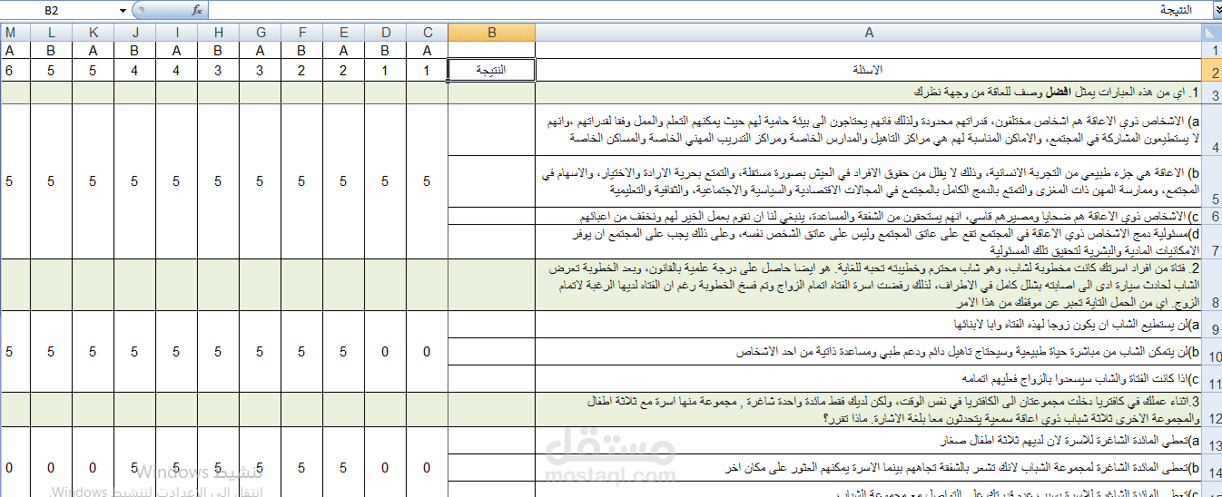Select row 1 header
Viewport: 1222px width, 497px height.
[1213, 51]
